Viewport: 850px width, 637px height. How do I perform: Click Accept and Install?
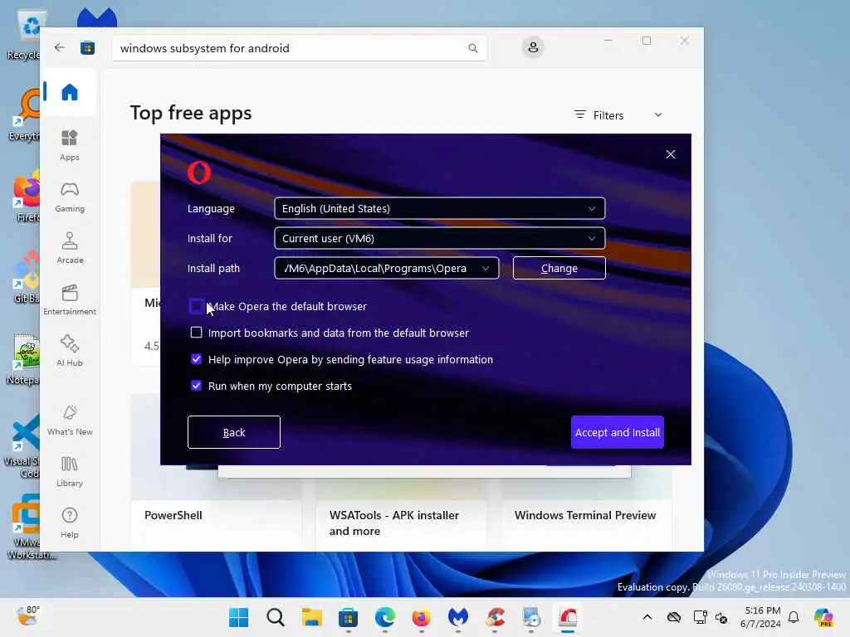tap(617, 432)
